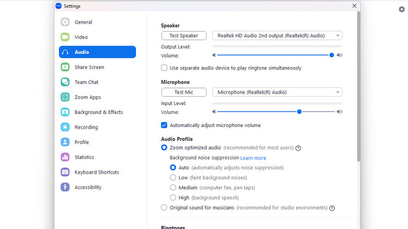This screenshot has width=408, height=229.
Task: Choose Original sound for musicians option
Action: click(164, 208)
